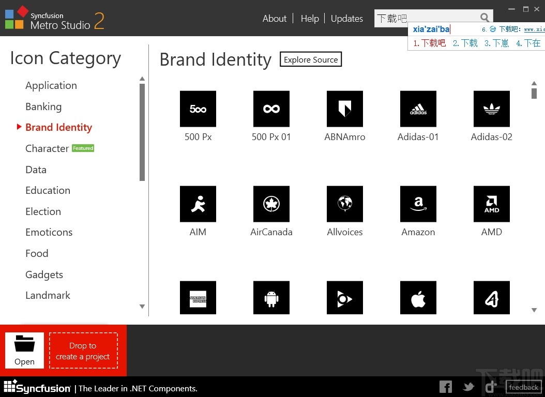Screen dimensions: 545x397
Task: Choose the Adidas-02 trefoil icon
Action: click(492, 109)
